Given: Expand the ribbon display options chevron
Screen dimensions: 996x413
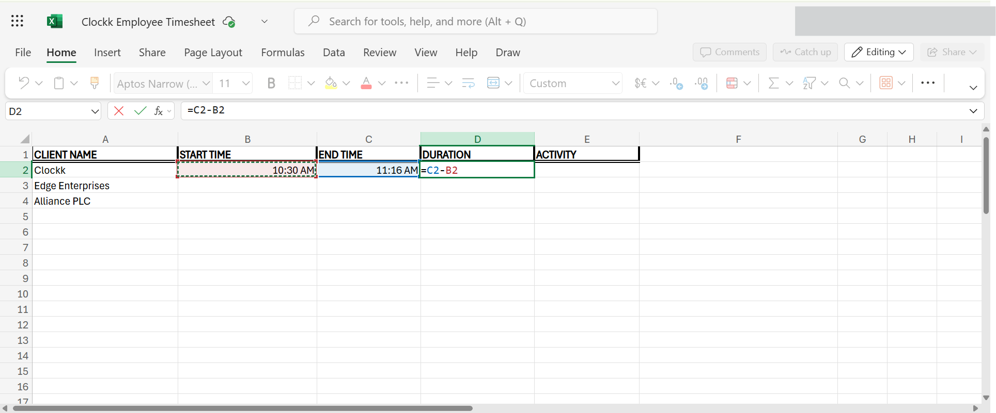Looking at the screenshot, I should pyautogui.click(x=973, y=88).
